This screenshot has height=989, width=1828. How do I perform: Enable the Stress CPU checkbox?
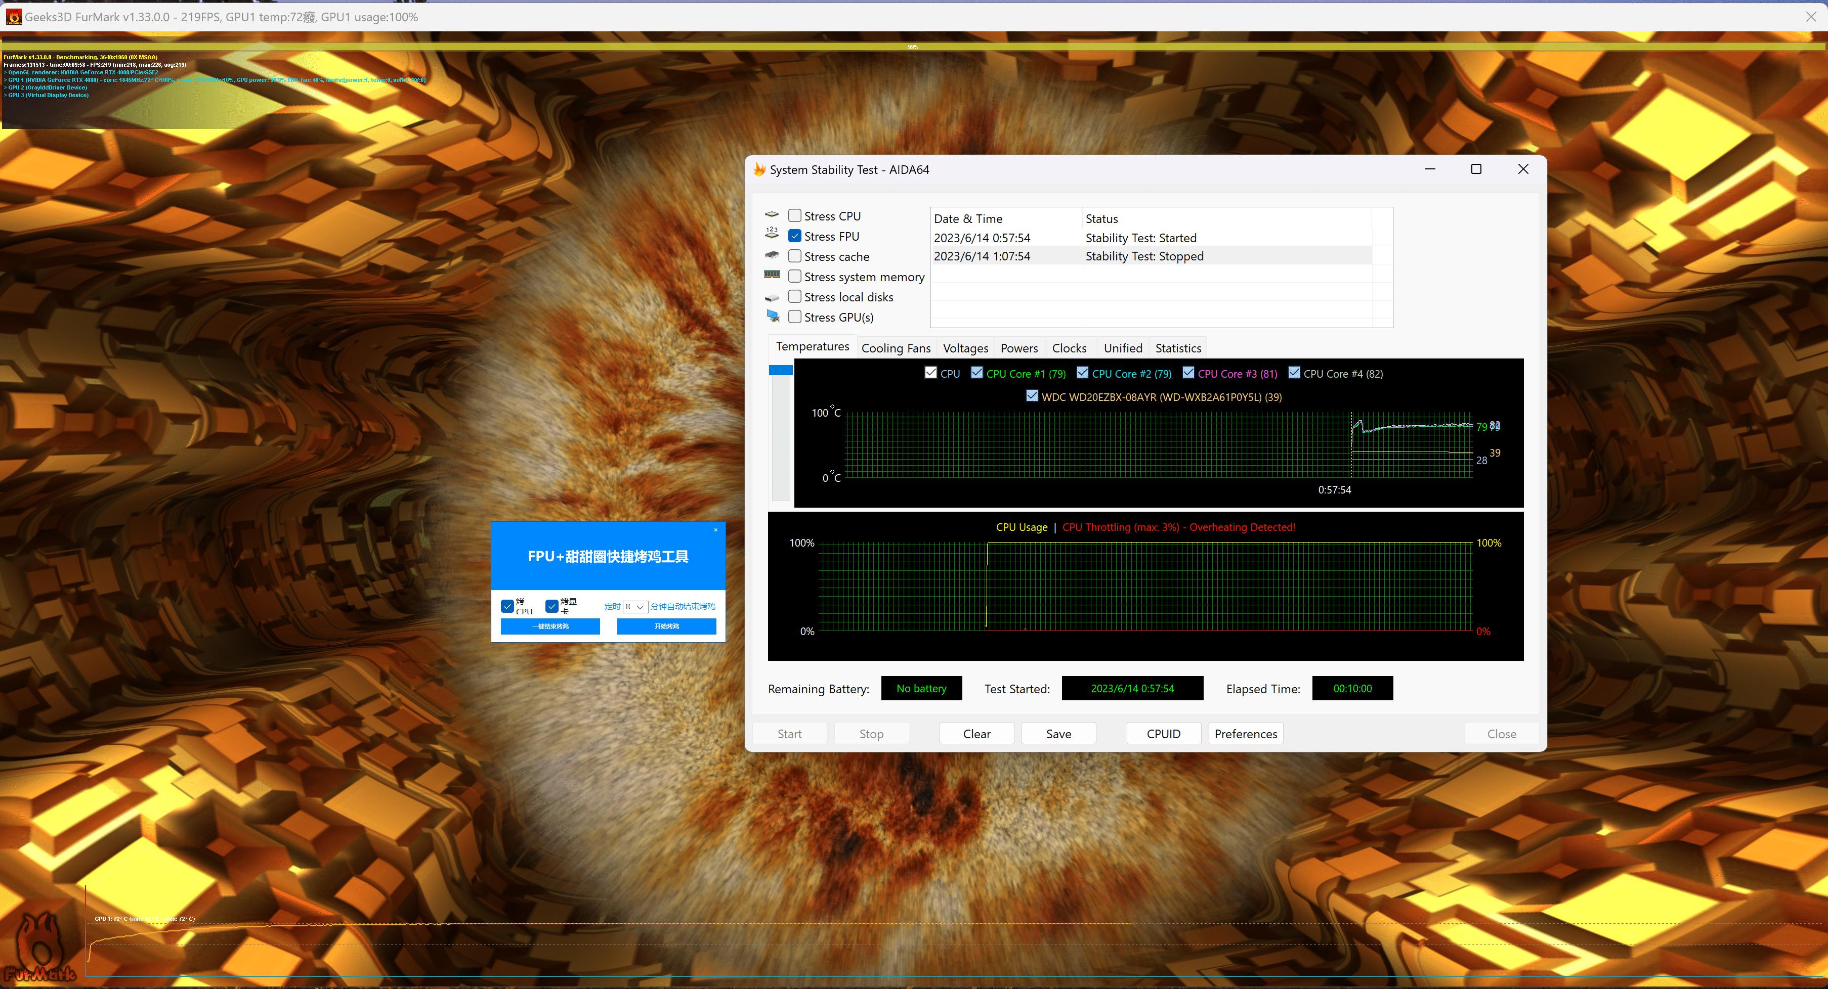click(795, 215)
